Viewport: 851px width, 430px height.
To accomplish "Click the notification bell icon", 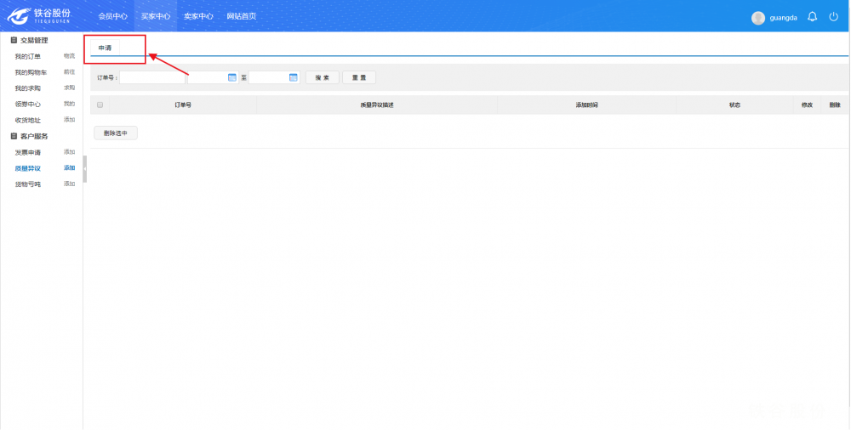I will (x=812, y=17).
